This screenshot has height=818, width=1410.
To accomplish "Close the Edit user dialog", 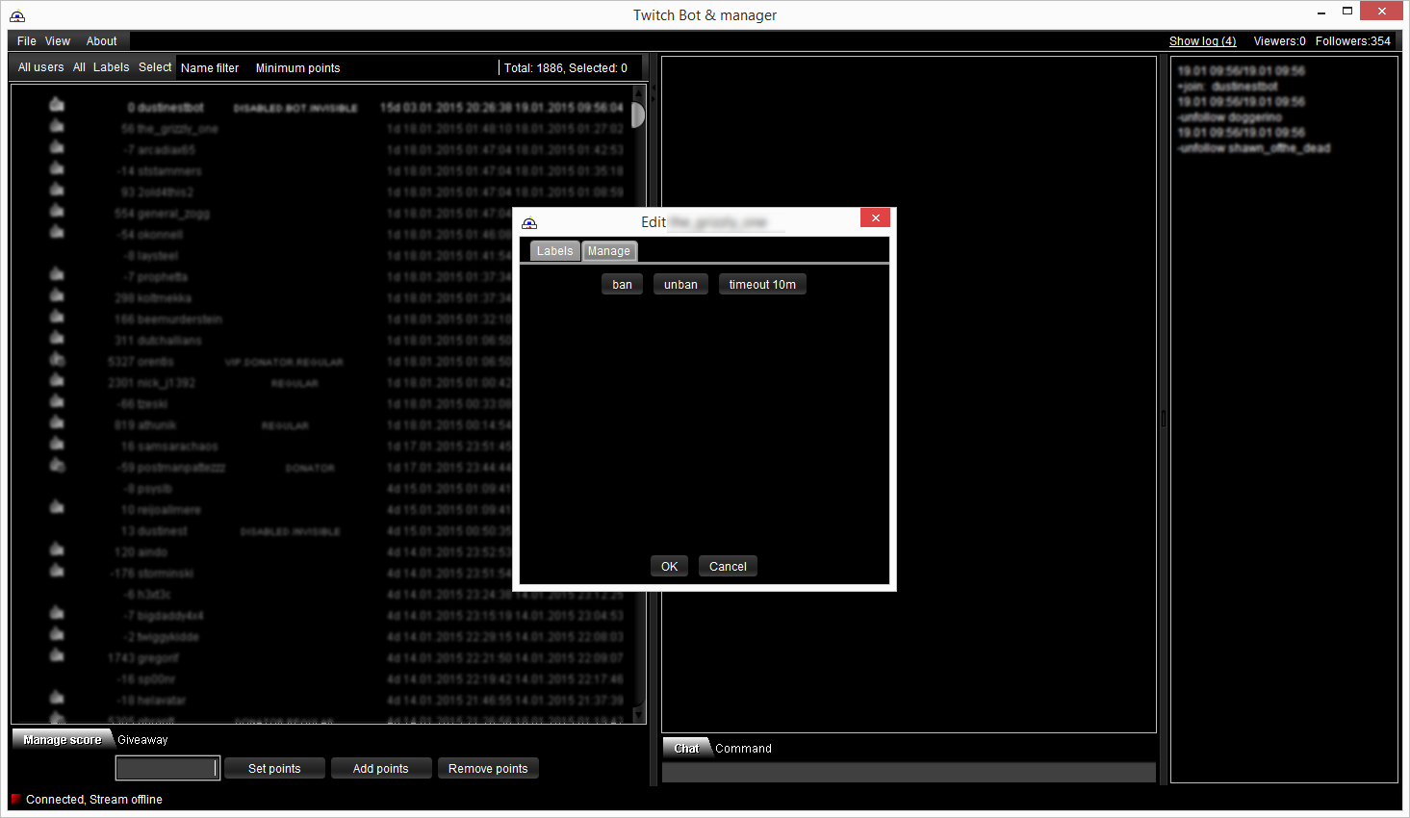I will click(x=875, y=218).
